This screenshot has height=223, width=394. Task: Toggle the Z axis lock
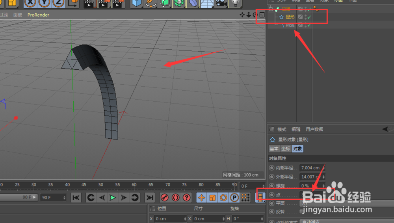click(x=58, y=3)
